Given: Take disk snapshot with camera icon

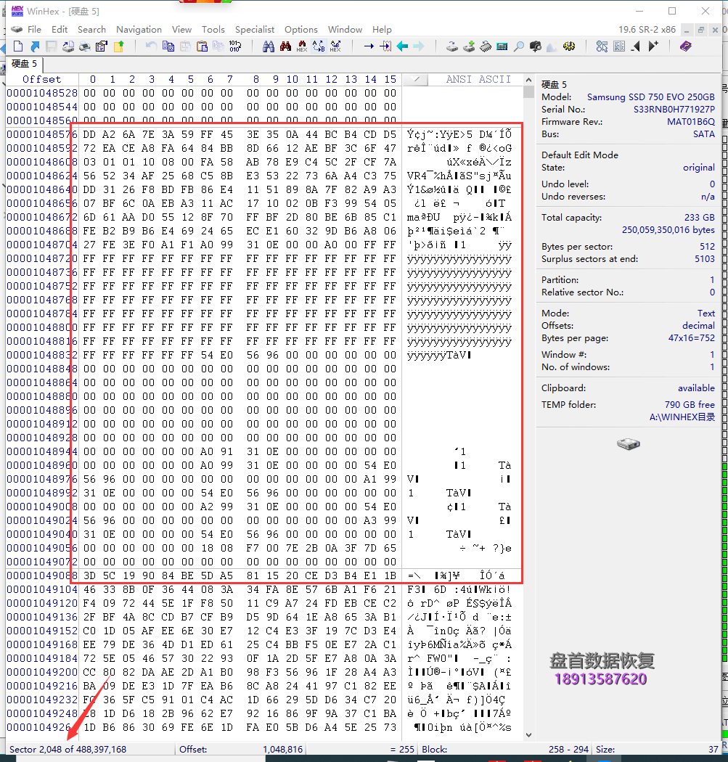Looking at the screenshot, I should coord(536,46).
